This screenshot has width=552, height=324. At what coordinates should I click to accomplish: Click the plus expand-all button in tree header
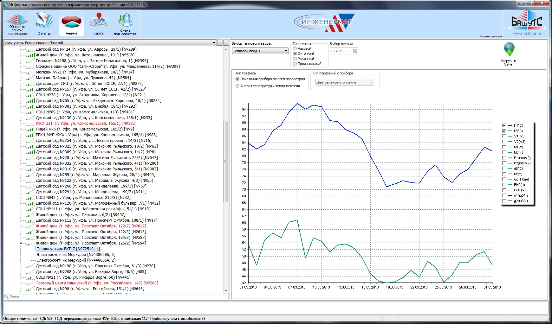220,43
